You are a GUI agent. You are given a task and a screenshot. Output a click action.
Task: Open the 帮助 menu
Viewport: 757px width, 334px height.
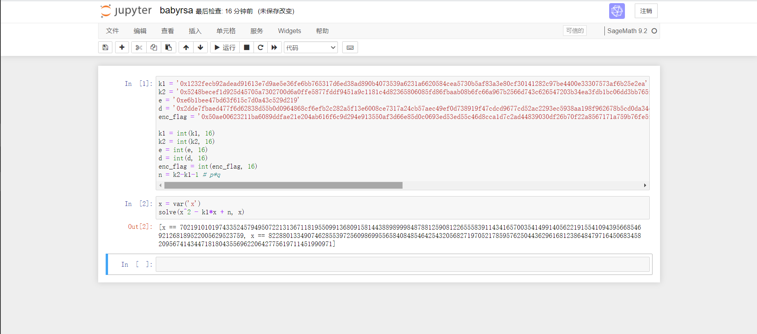(322, 31)
